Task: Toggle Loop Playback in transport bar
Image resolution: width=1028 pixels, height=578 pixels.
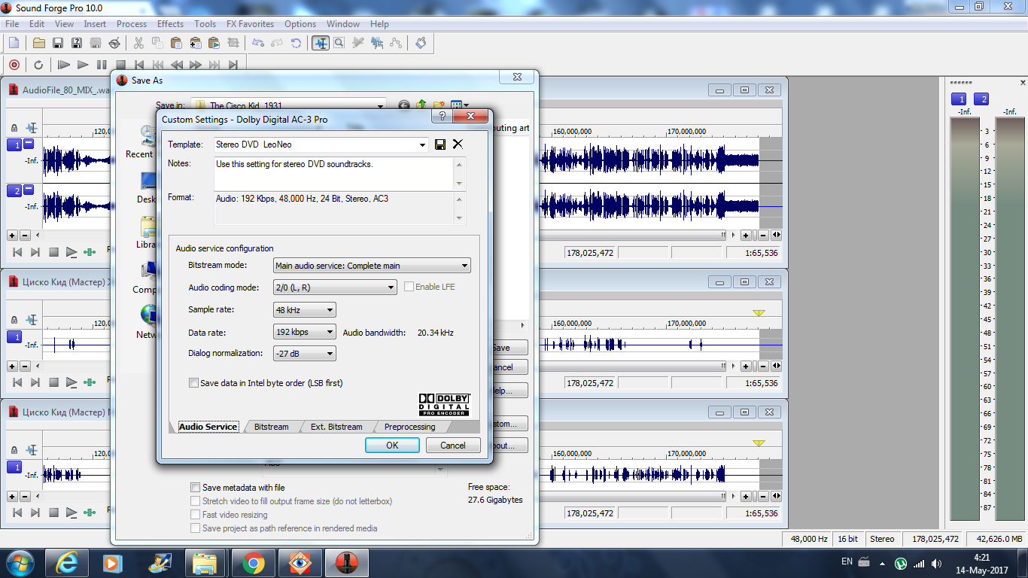Action: (38, 65)
